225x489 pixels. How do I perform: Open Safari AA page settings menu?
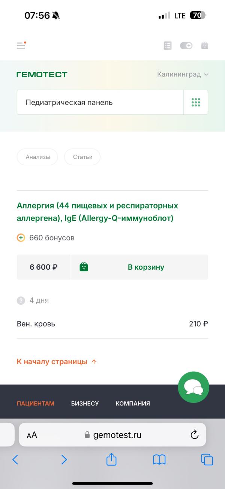coord(32,435)
